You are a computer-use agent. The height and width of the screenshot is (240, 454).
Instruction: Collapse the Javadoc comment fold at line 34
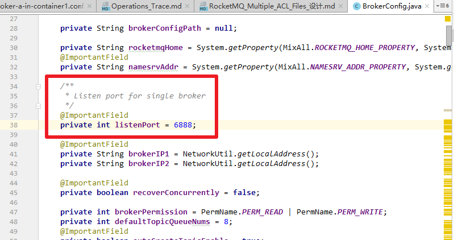(38, 86)
